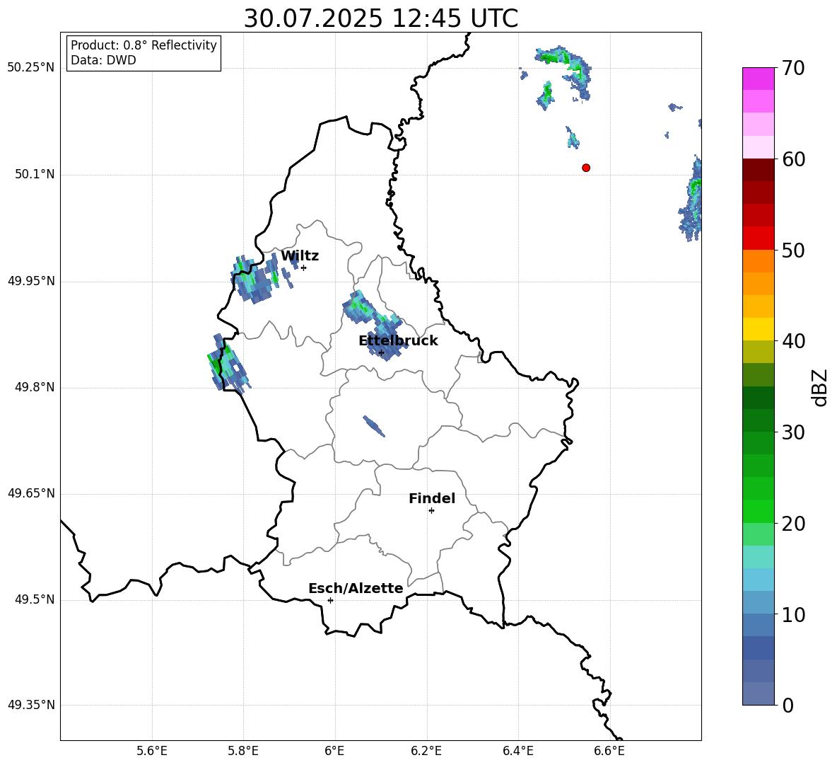Click the 50.1°N latitude label
This screenshot has width=837, height=765.
click(x=35, y=174)
